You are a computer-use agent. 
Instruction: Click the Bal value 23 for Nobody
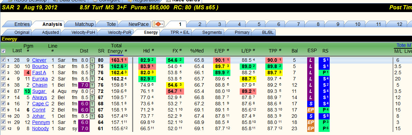[x=294, y=128]
